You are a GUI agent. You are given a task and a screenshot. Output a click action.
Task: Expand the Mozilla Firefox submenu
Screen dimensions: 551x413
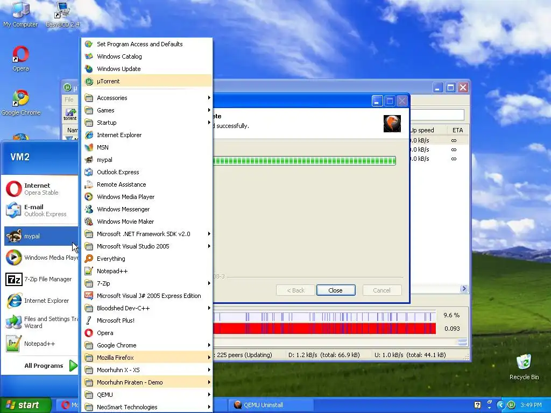click(147, 358)
